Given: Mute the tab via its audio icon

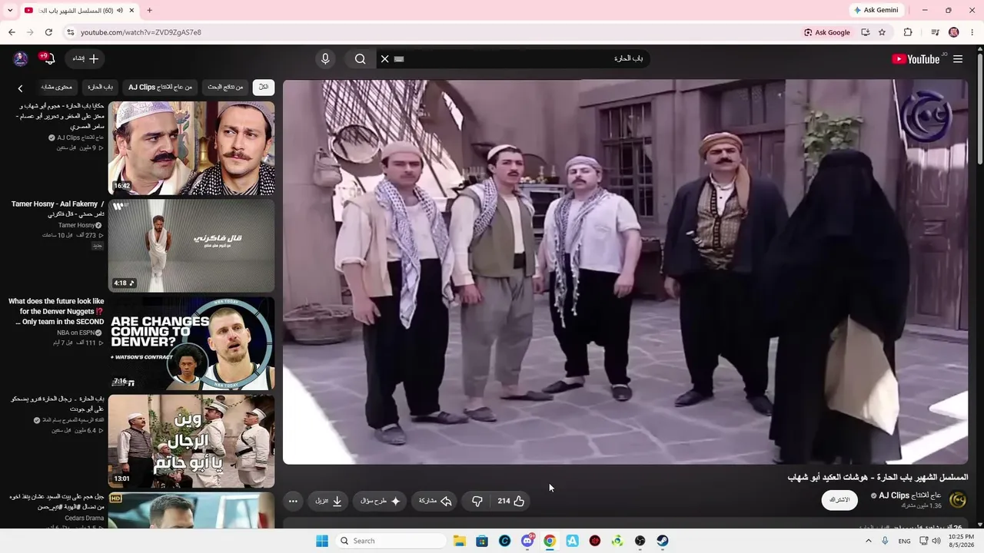Looking at the screenshot, I should pos(121,10).
